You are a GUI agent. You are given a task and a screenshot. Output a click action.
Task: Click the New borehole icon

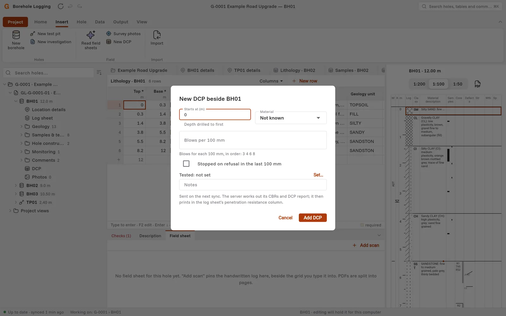[16, 34]
